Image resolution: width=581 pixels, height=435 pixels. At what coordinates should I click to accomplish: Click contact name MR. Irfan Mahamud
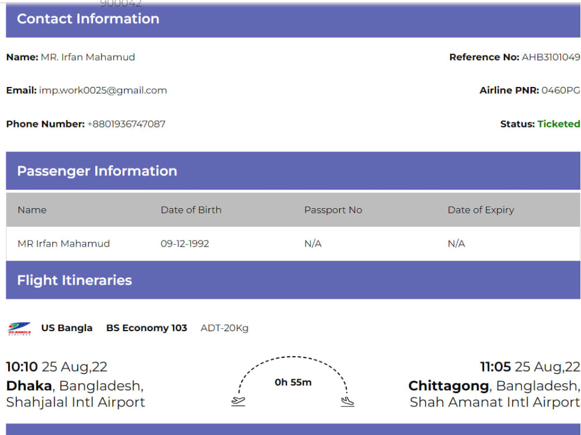pos(88,57)
